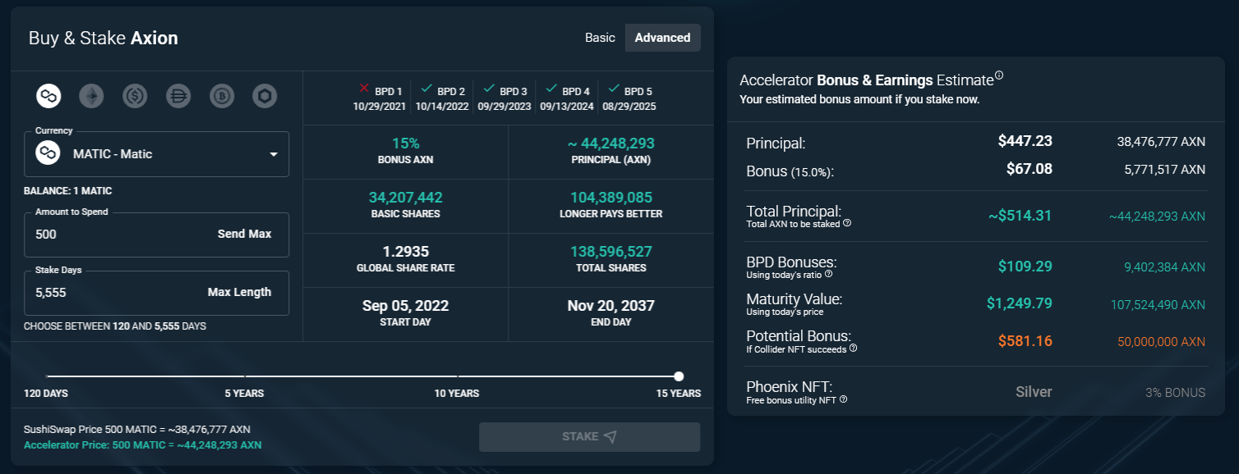The image size is (1239, 474).
Task: Open info icon beside Earnings Estimate title
Action: [999, 75]
